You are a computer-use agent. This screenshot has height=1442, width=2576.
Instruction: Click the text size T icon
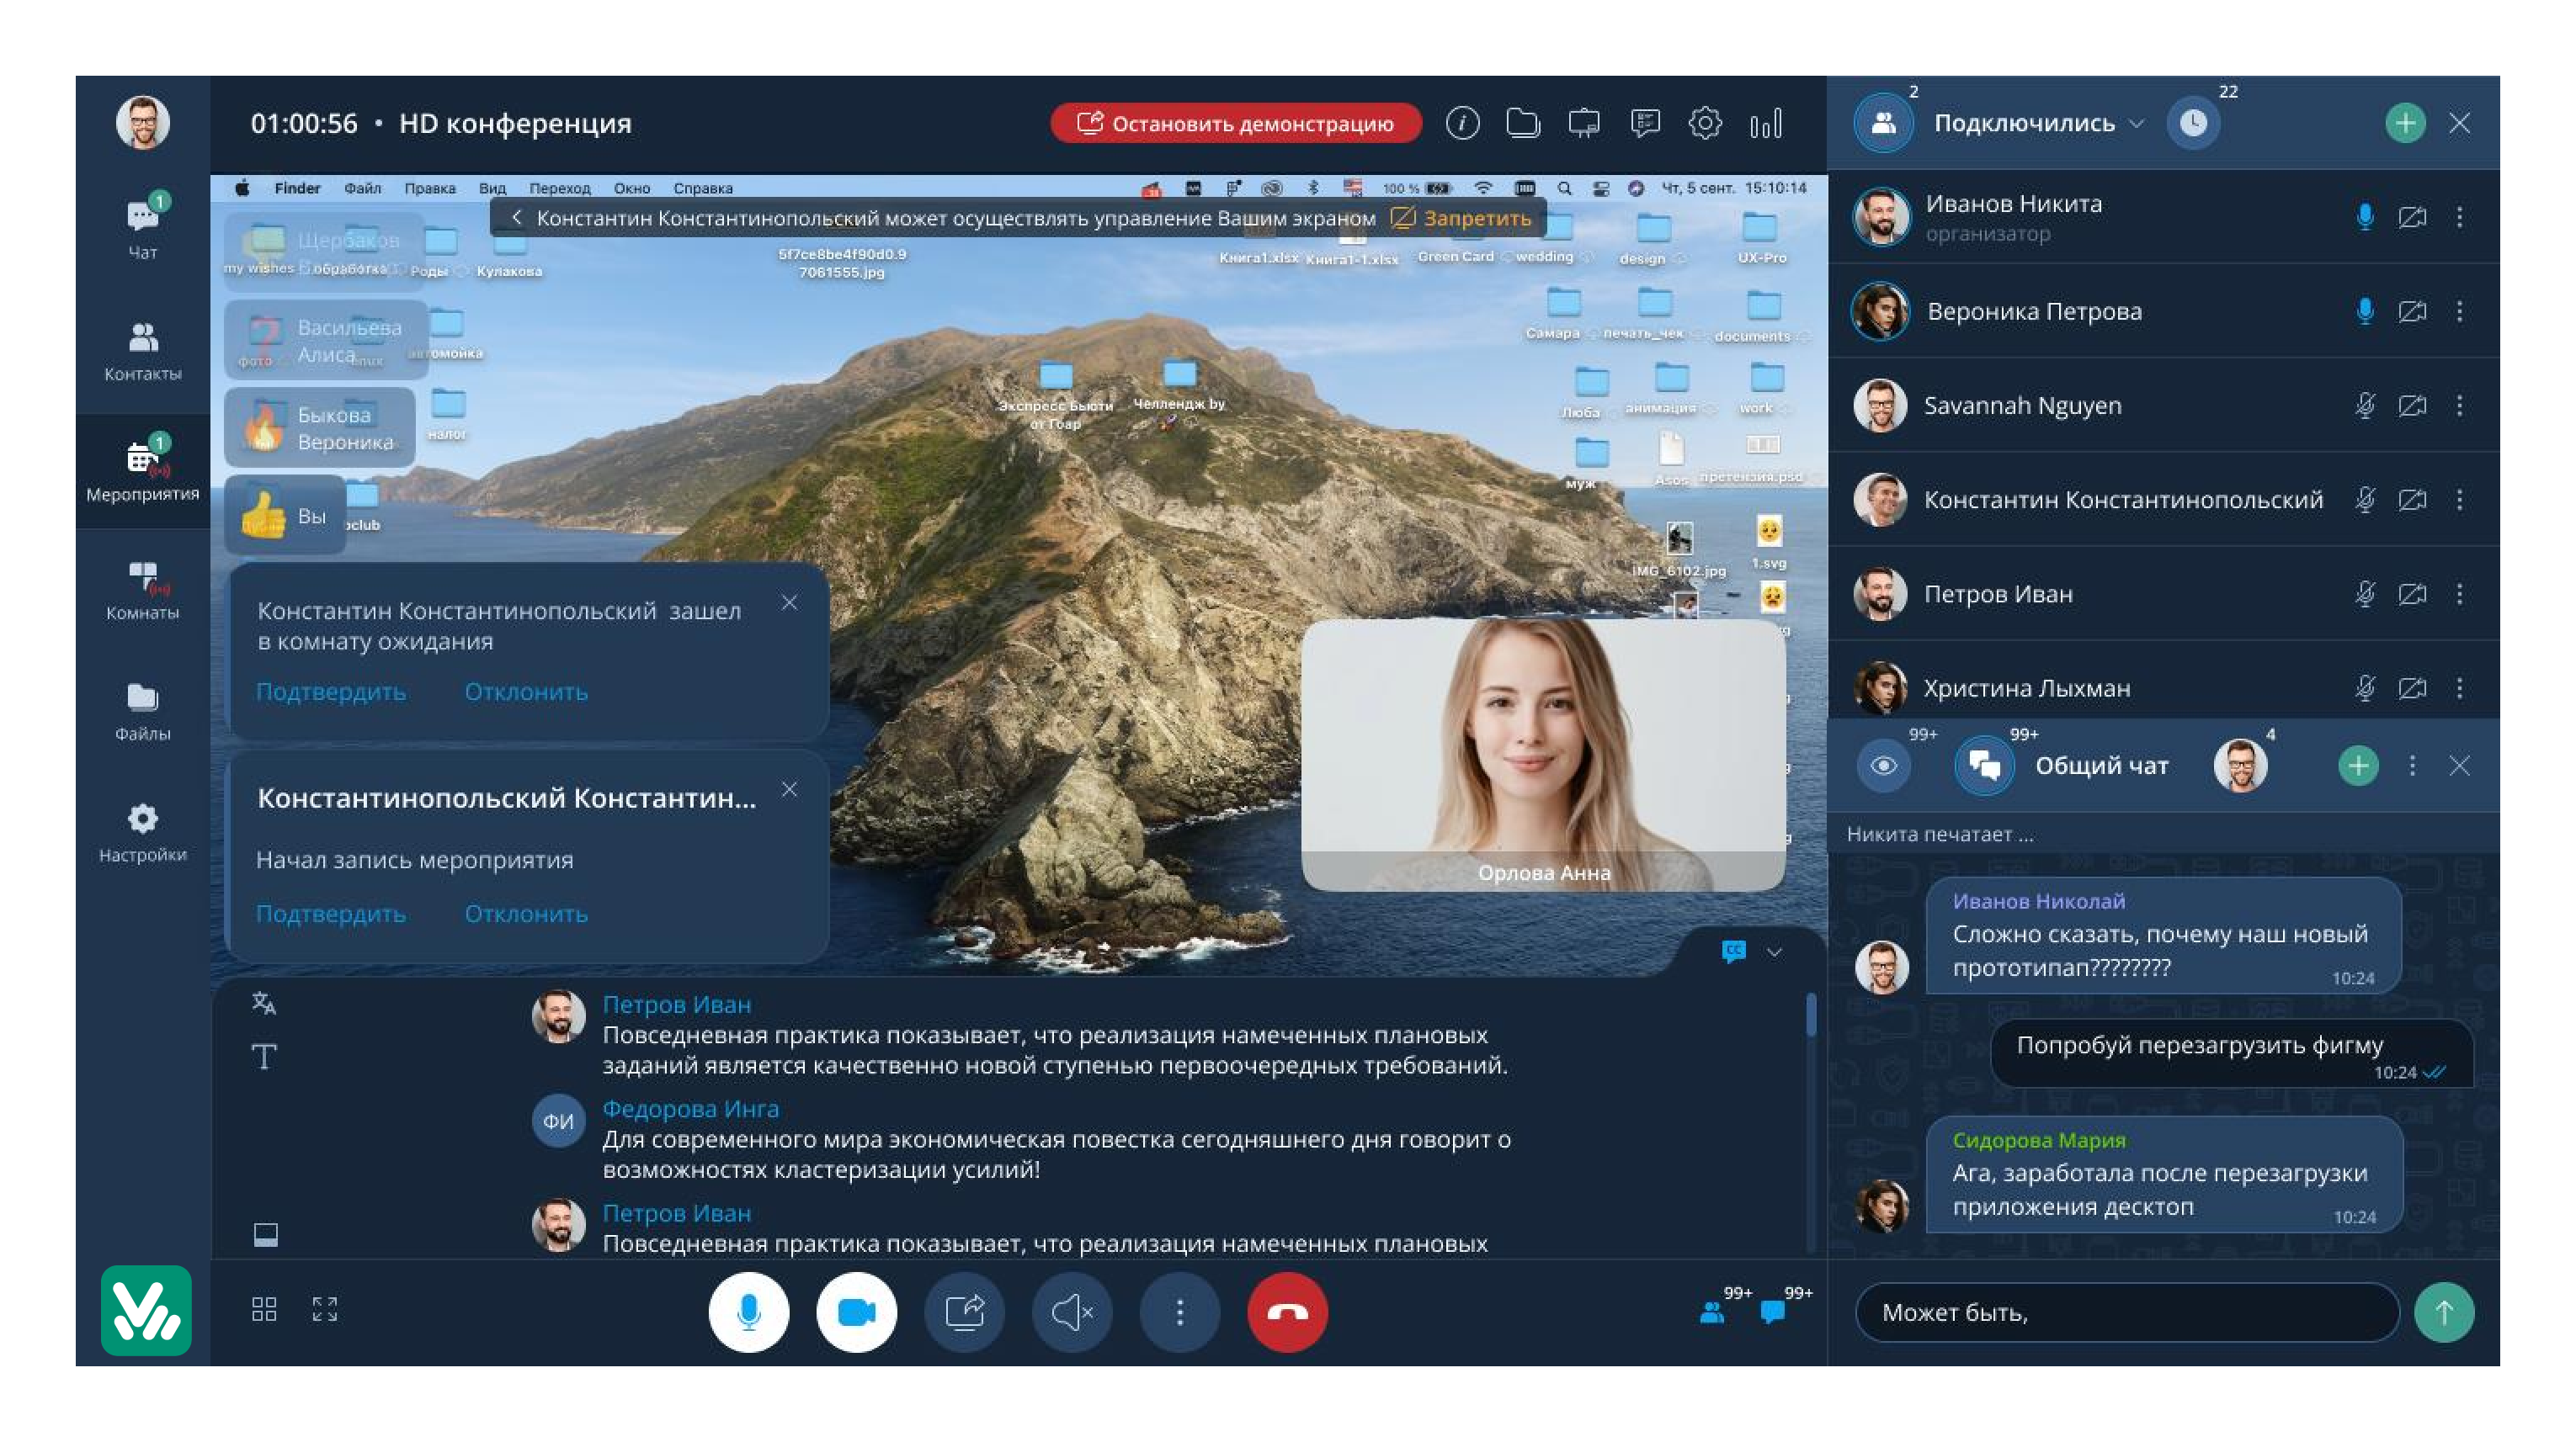tap(264, 1057)
